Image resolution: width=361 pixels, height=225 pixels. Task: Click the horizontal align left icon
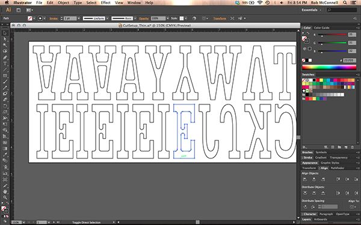coord(305,179)
